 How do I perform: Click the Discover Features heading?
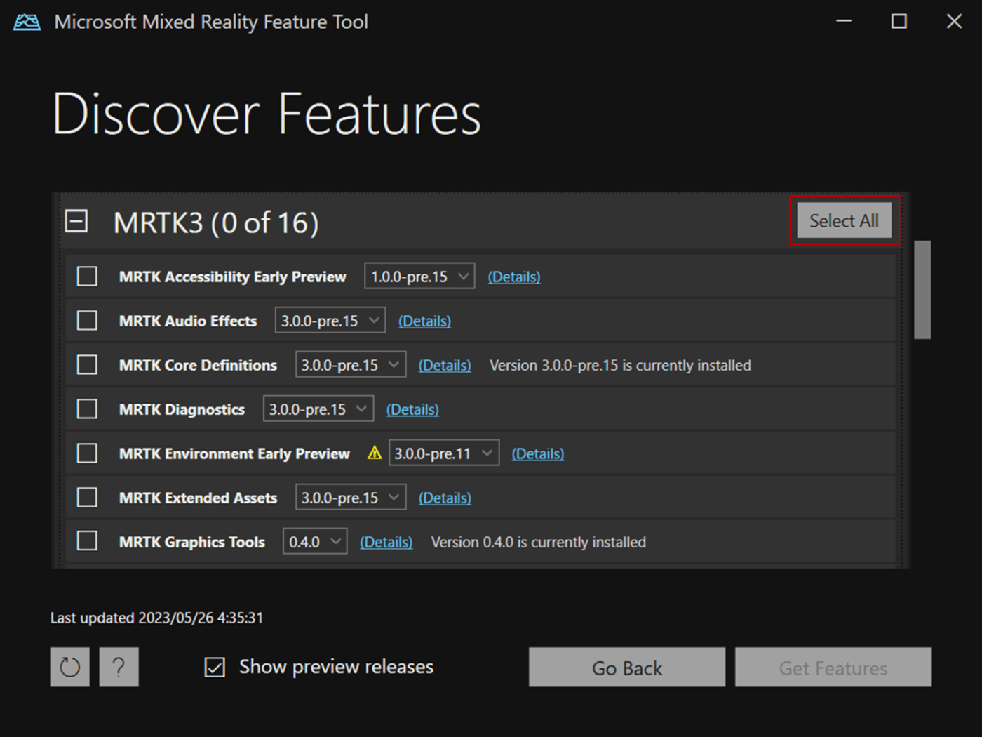point(267,114)
